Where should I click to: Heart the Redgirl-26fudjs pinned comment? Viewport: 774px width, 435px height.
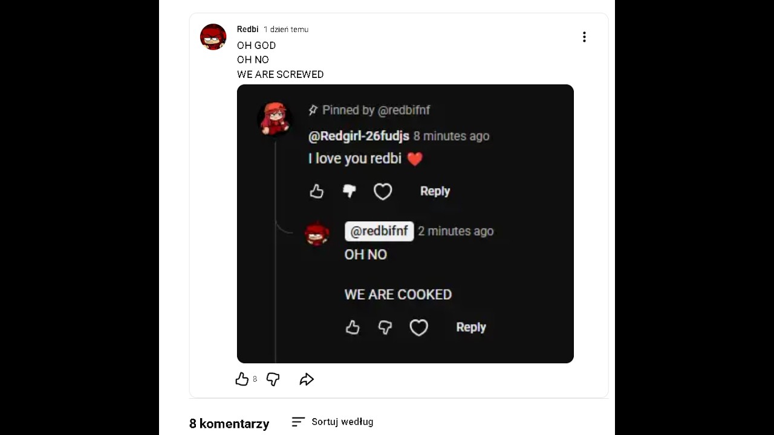pyautogui.click(x=383, y=192)
